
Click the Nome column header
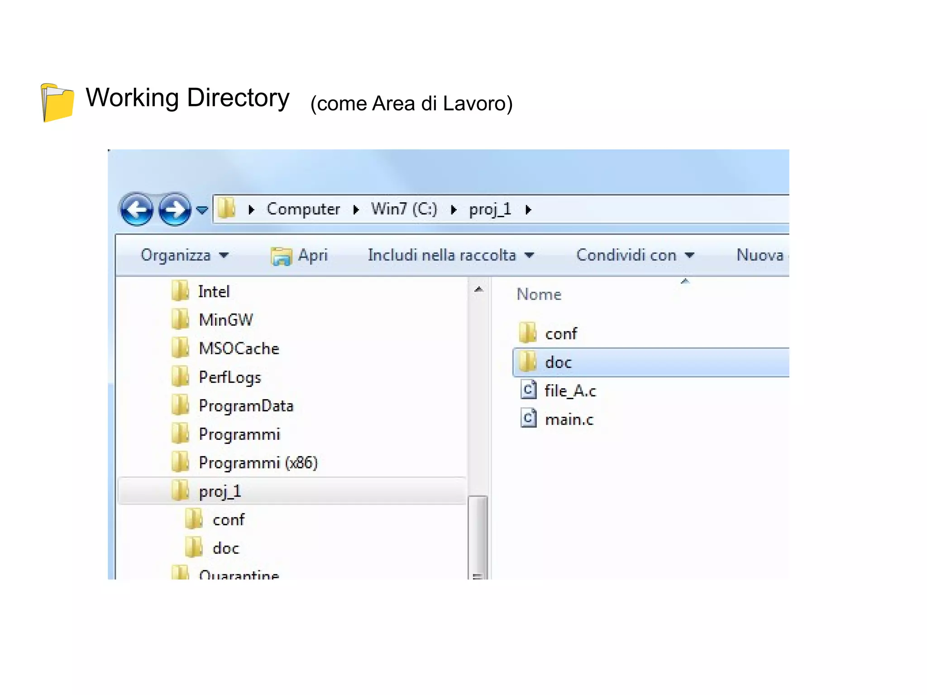tap(539, 295)
